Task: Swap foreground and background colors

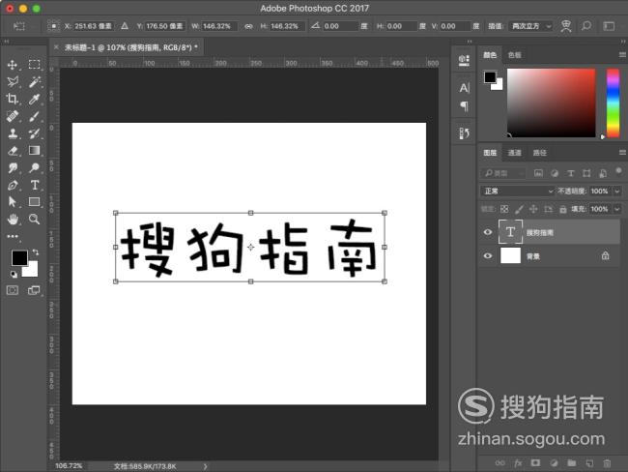Action: [x=36, y=252]
